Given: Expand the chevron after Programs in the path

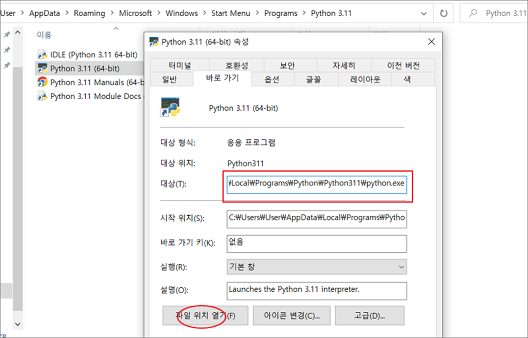Looking at the screenshot, I should (x=304, y=13).
